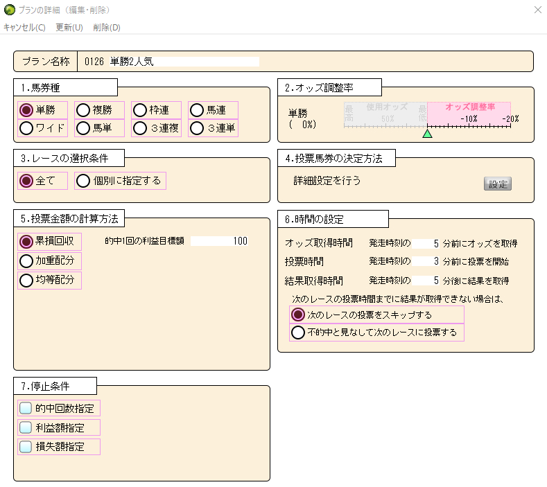
Task: Open the キャンセル(C) menu item
Action: (24, 28)
